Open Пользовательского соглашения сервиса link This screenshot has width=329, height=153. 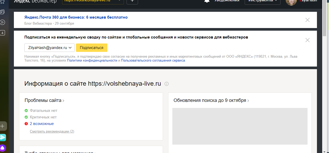pyautogui.click(x=153, y=60)
